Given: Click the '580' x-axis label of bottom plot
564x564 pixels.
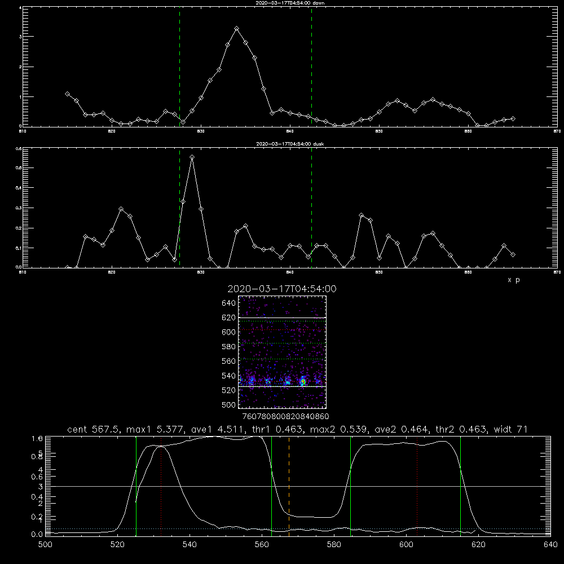Looking at the screenshot, I should pyautogui.click(x=334, y=545).
